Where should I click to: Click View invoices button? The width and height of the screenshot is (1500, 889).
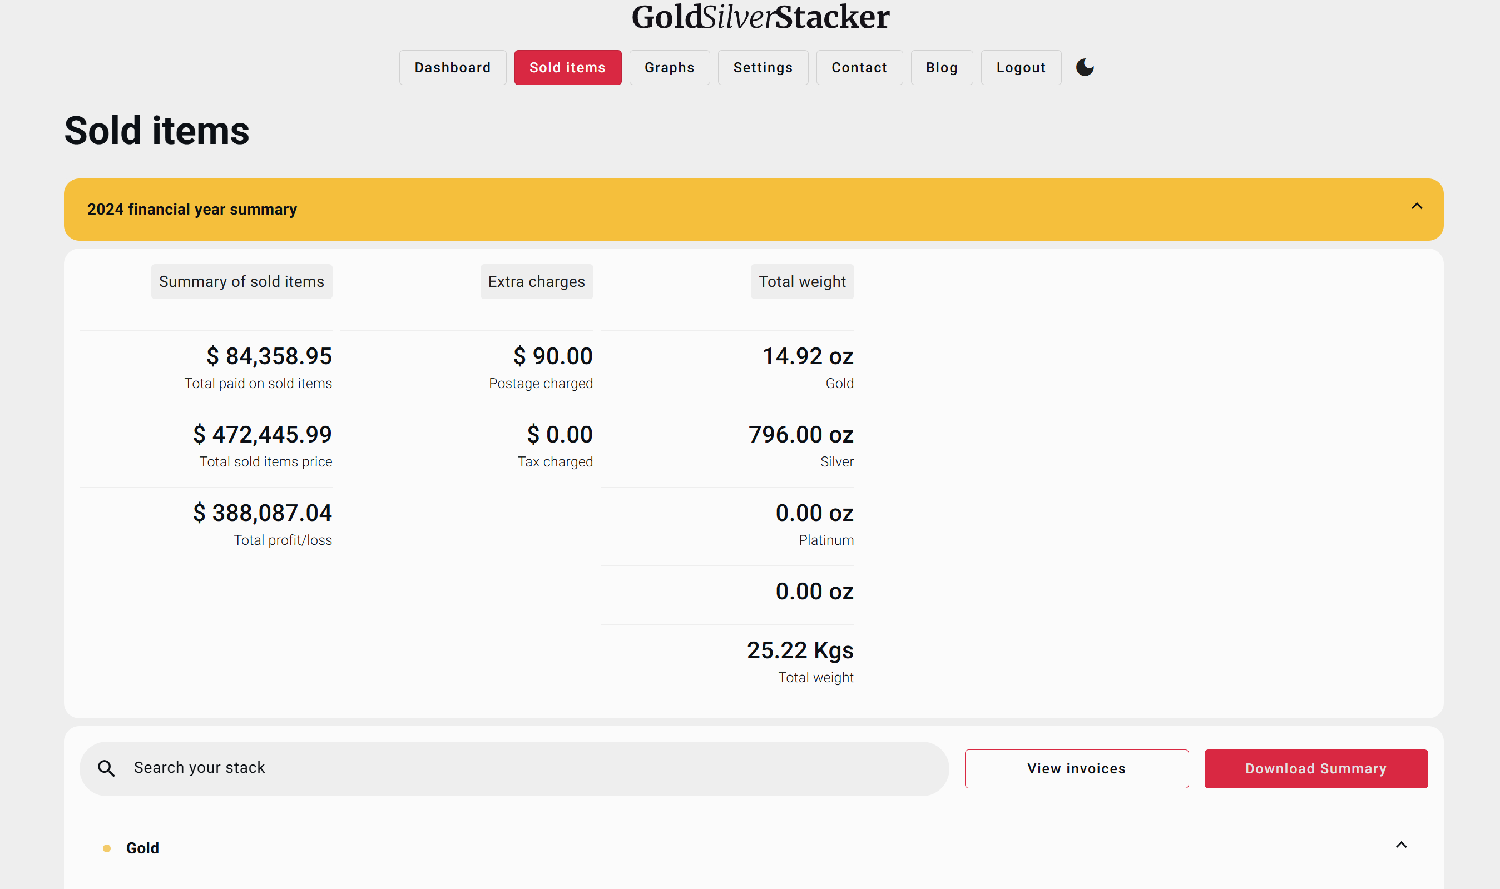[1076, 768]
